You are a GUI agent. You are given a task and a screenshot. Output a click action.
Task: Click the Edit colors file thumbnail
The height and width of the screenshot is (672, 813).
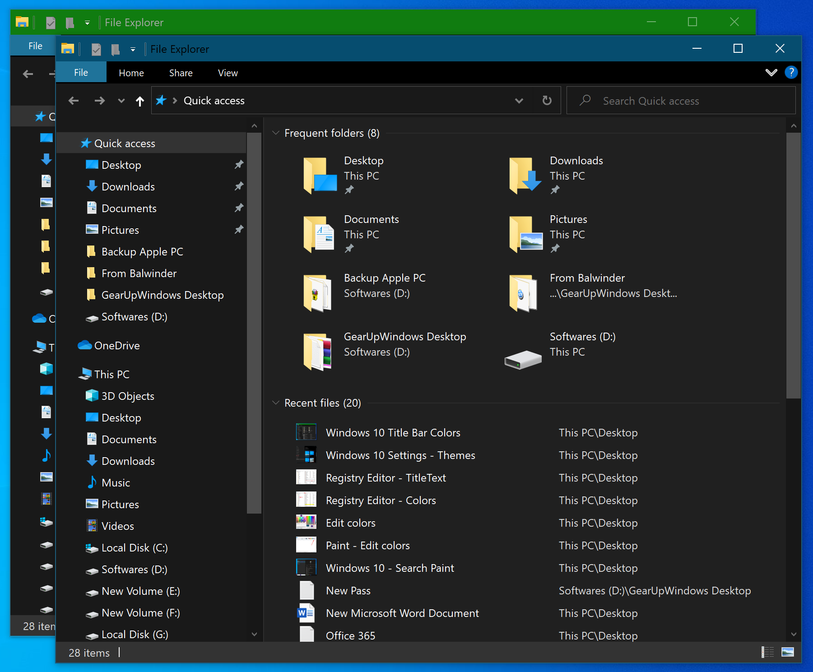pos(306,522)
